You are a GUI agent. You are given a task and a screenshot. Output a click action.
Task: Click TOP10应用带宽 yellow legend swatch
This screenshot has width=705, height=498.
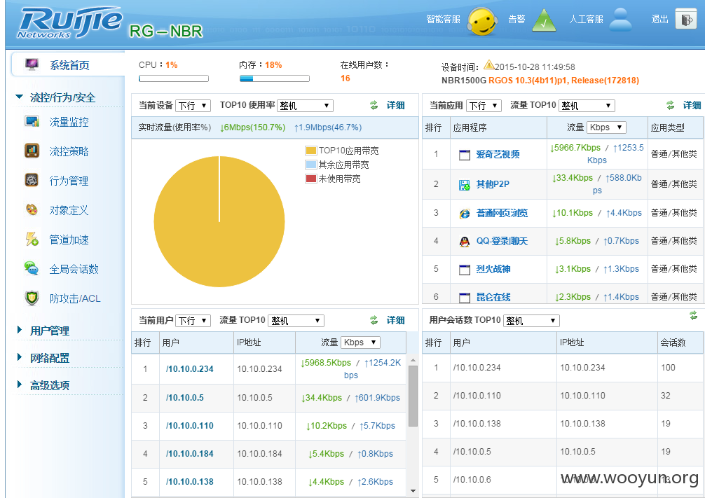pyautogui.click(x=310, y=151)
